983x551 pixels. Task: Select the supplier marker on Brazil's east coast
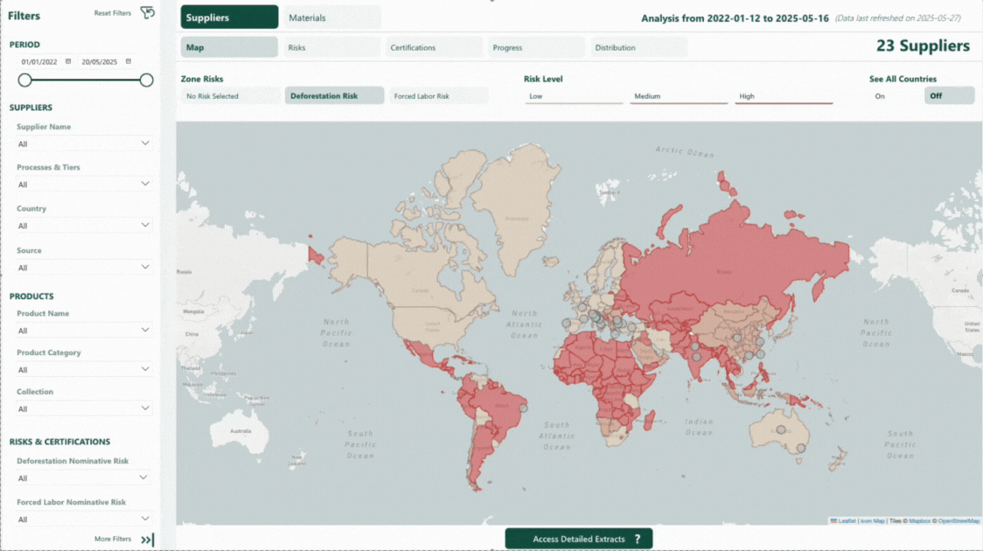point(524,408)
